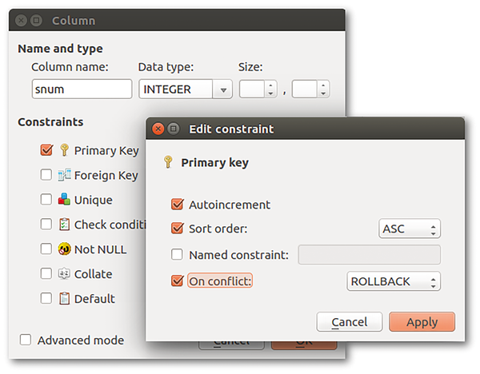Open the Data type INTEGER dropdown

(x=186, y=90)
